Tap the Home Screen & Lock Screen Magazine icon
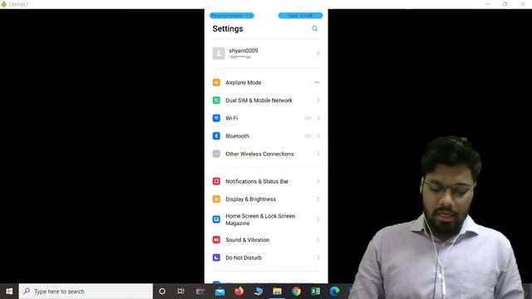Viewport: 532px width, 299px height. pos(216,219)
